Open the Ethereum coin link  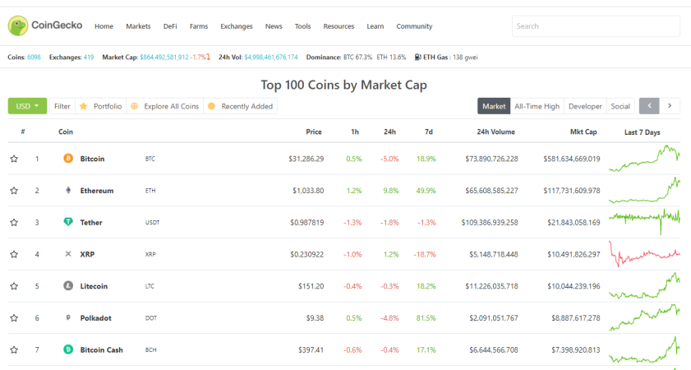(97, 191)
